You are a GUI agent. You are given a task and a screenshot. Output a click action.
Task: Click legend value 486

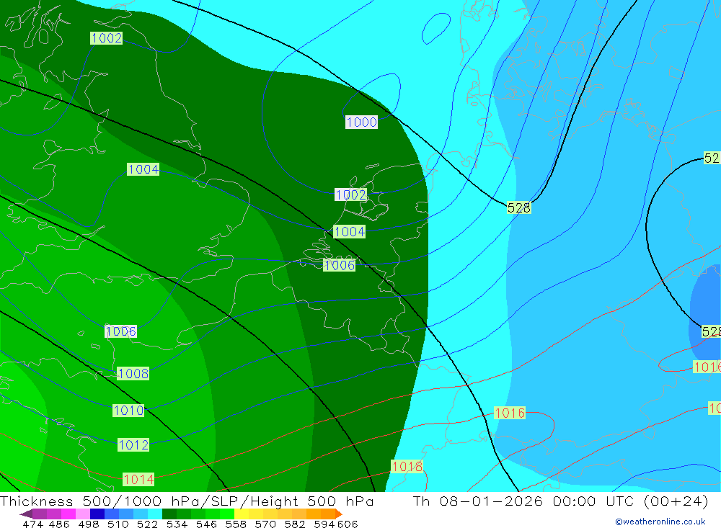[59, 524]
